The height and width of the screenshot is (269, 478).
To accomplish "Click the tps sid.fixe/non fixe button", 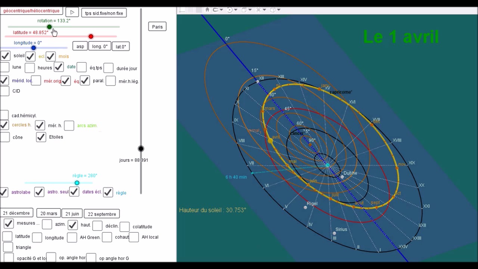I will [x=104, y=13].
